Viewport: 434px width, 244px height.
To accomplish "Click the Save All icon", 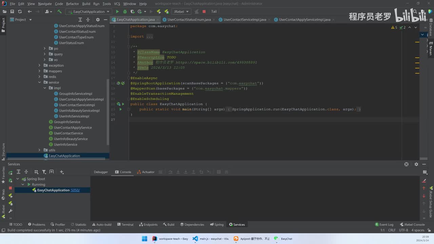I will click(12, 12).
